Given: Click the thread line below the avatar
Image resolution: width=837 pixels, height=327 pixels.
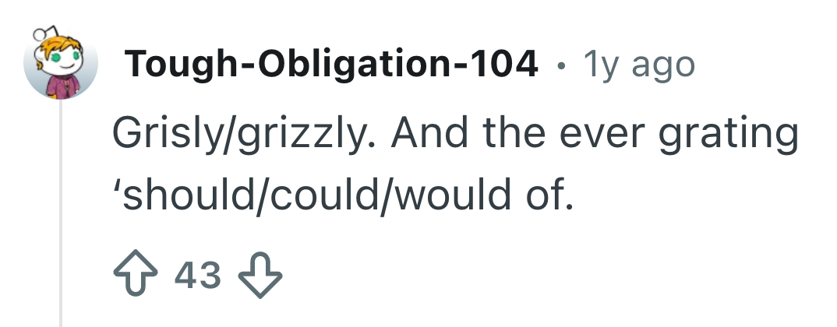Looking at the screenshot, I should point(61,213).
